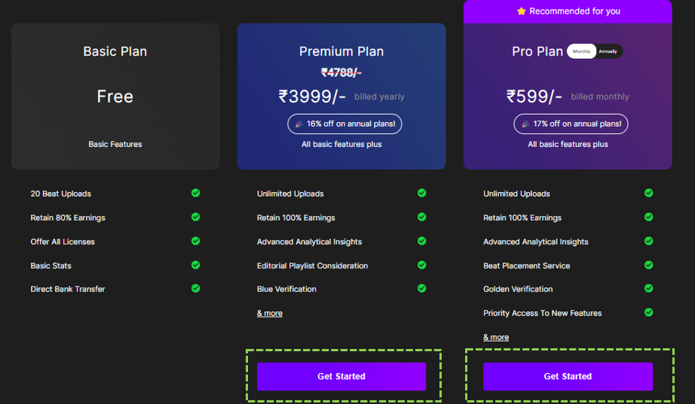Screen dimensions: 695x404
Task: Click the check icon for Blue Verification
Action: tap(422, 289)
